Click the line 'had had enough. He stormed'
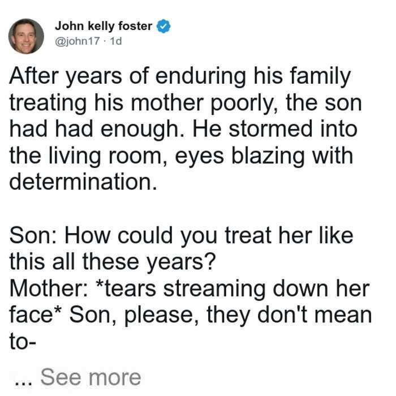 (x=183, y=130)
